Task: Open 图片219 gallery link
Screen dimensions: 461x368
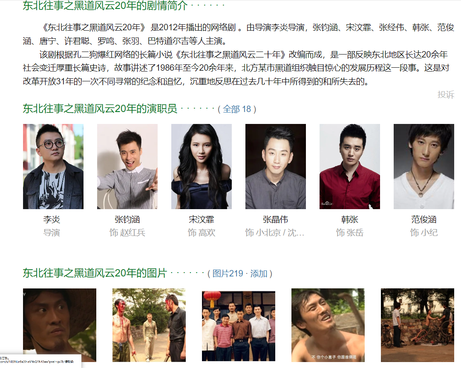Action: pyautogui.click(x=228, y=273)
